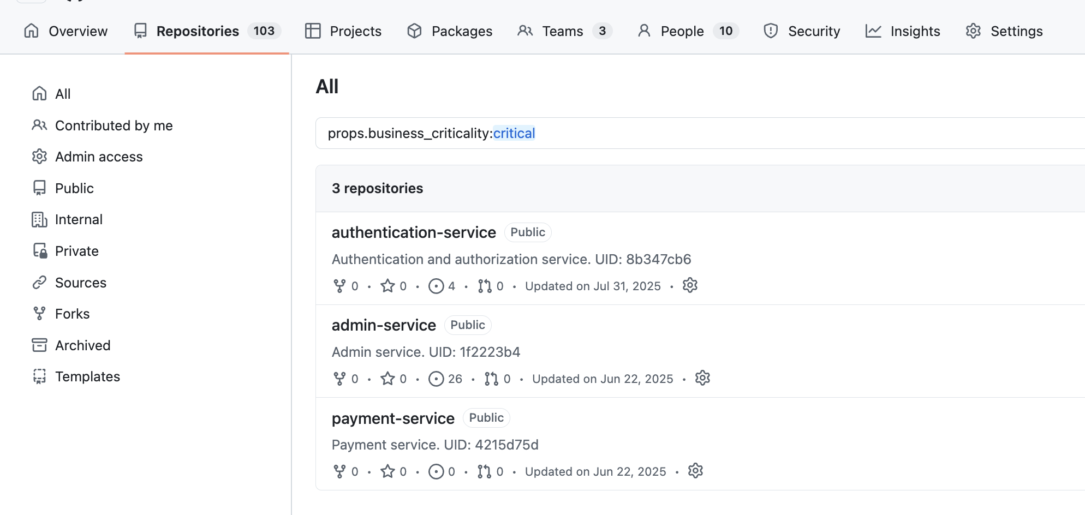The image size is (1085, 515).
Task: Select Private repositories filter
Action: (x=76, y=251)
